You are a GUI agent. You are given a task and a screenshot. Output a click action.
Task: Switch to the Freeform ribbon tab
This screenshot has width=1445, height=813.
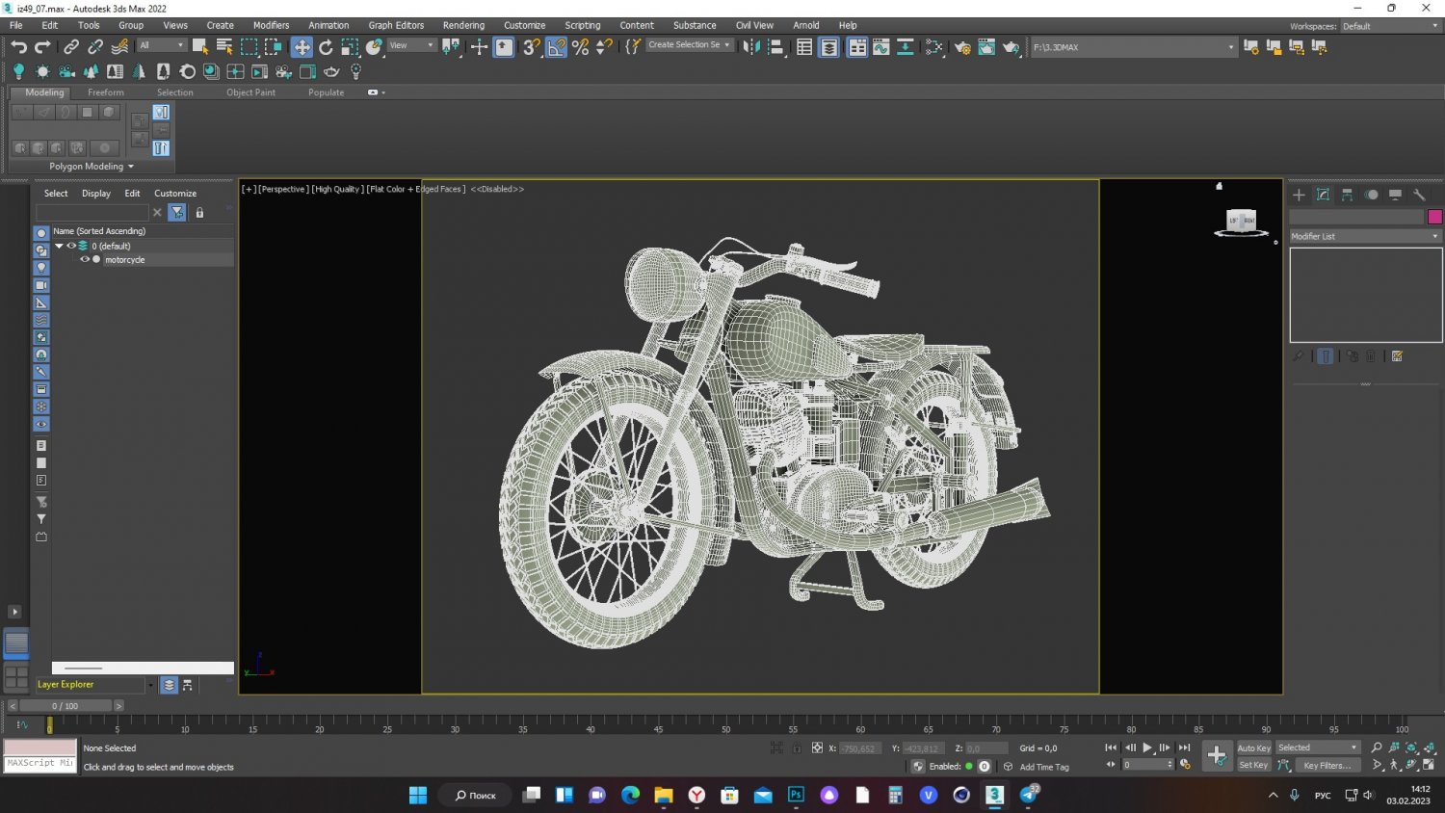pyautogui.click(x=105, y=92)
